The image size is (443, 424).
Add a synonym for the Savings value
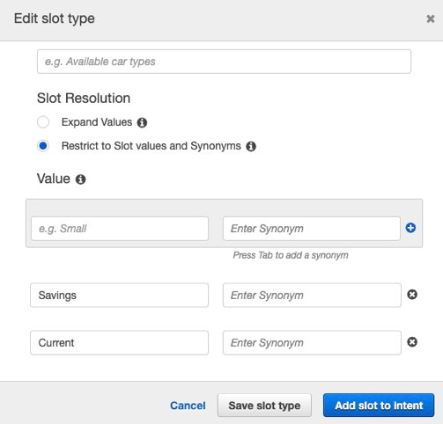coord(312,296)
